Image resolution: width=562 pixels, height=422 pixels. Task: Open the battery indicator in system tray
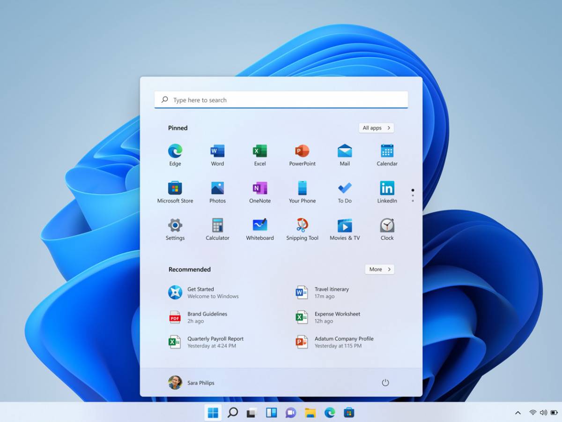(x=553, y=413)
